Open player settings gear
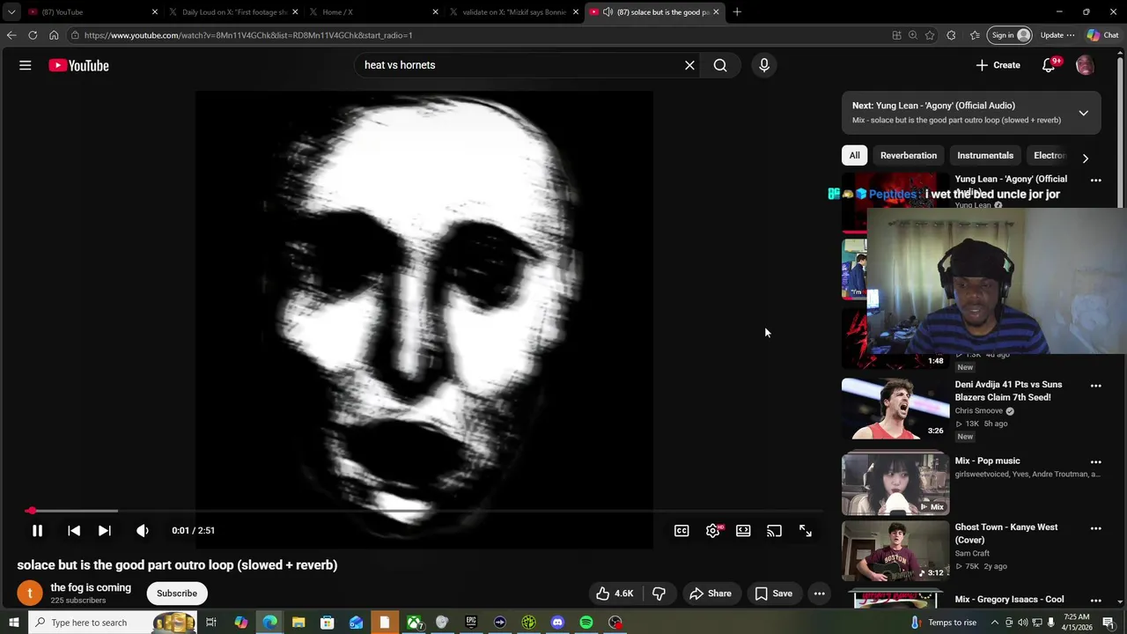 (713, 530)
